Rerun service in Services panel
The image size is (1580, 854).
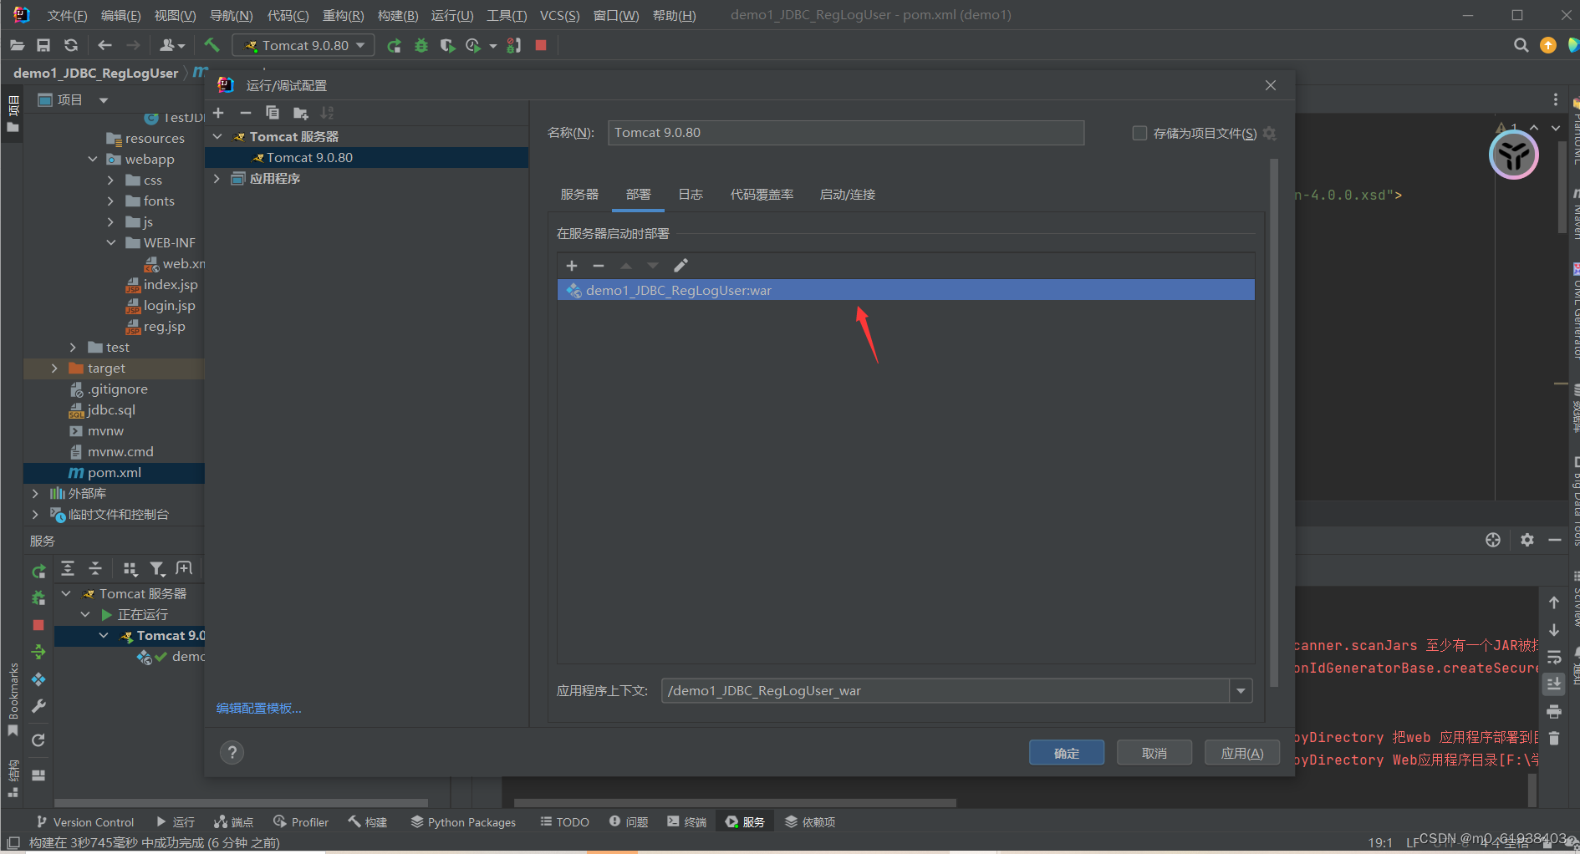(38, 572)
